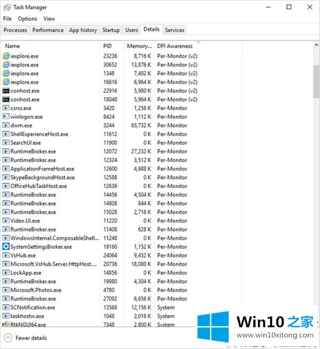Click the Task Manager title bar icon

pos(7,7)
